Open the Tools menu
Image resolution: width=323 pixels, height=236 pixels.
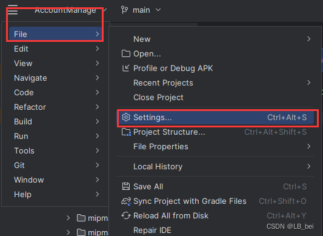[x=56, y=151]
